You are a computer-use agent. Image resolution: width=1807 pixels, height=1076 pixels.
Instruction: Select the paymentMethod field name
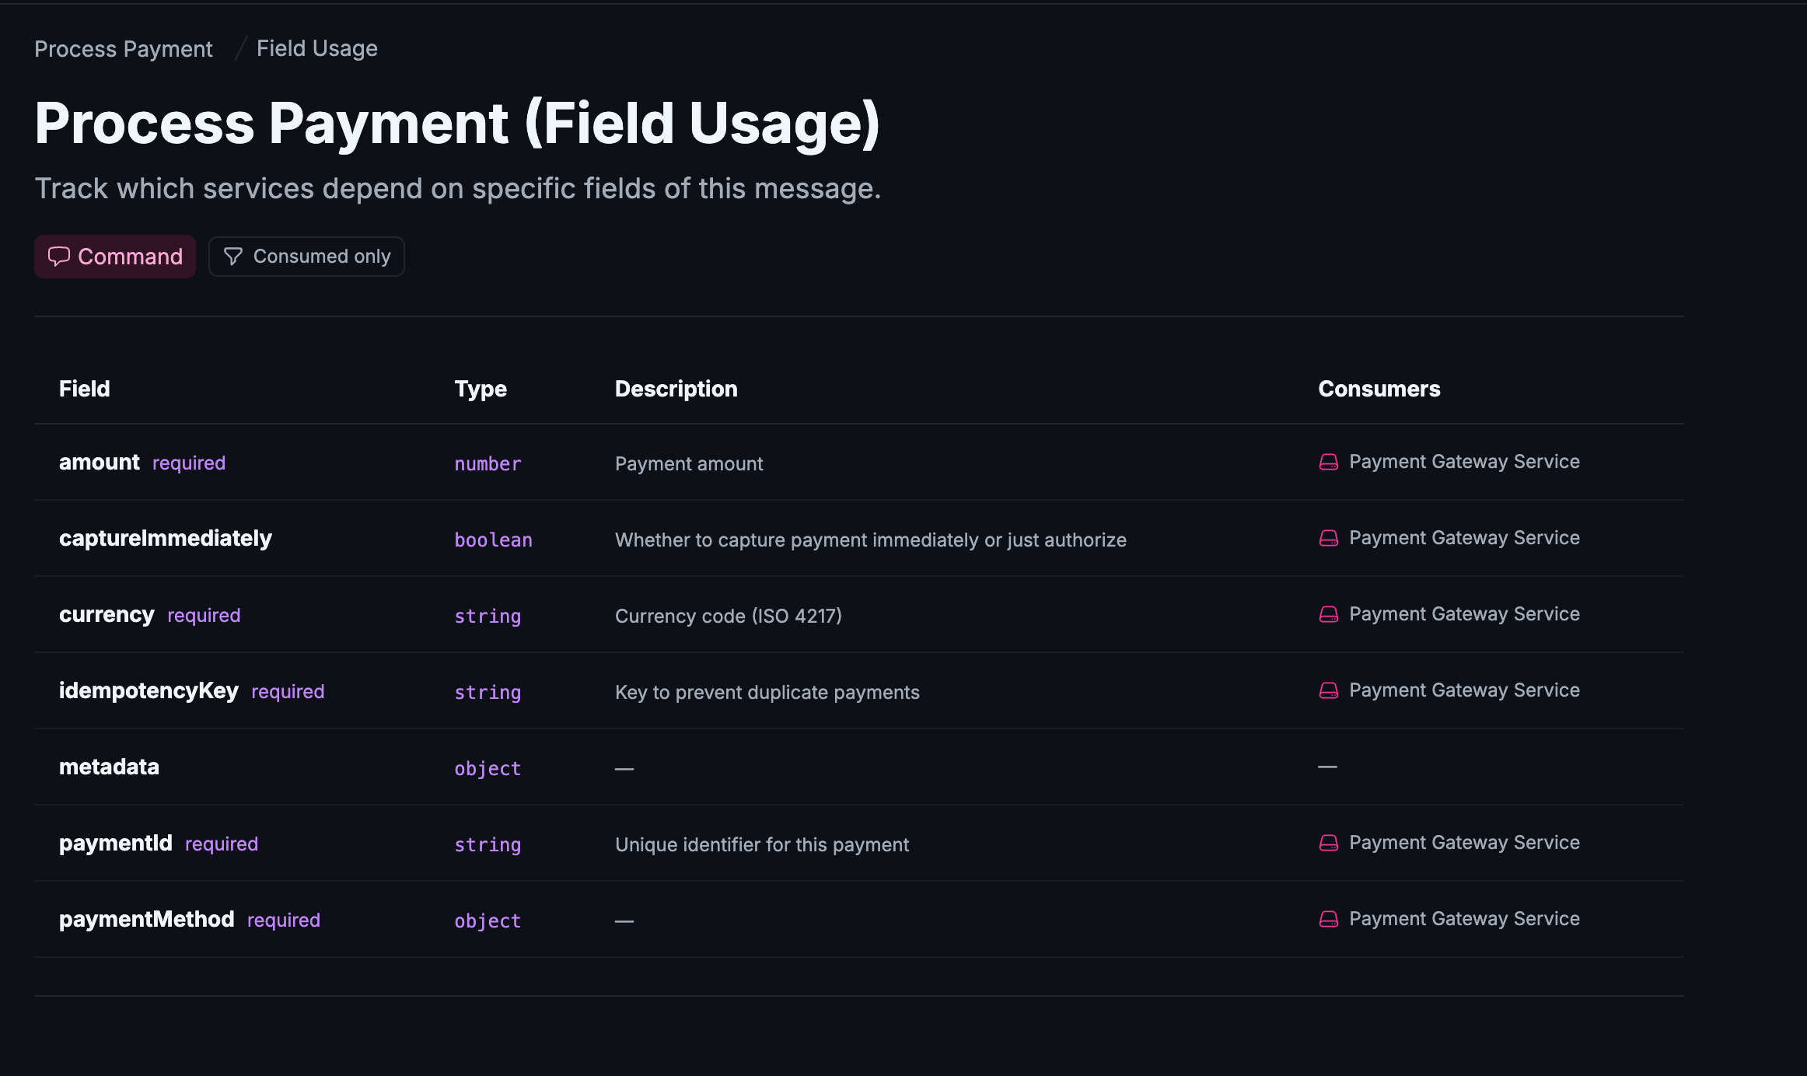(x=146, y=918)
